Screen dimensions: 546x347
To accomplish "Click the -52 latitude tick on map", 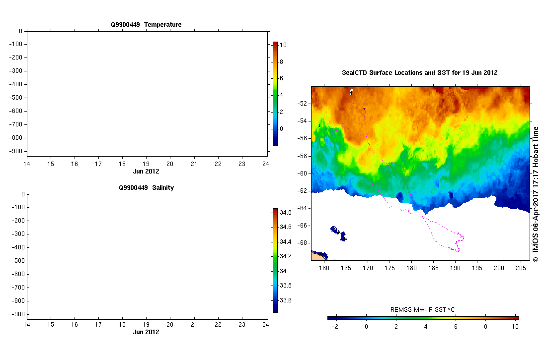I will pos(302,104).
